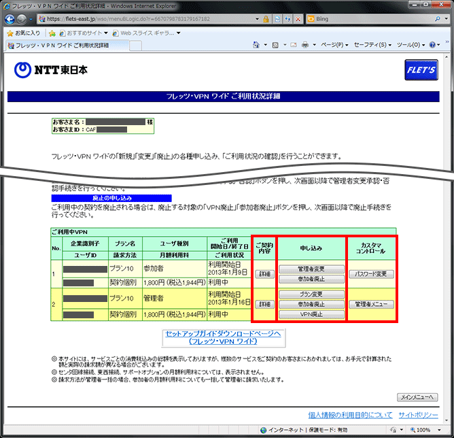
Task: Open おすすめサイト dropdown
Action: (x=84, y=33)
